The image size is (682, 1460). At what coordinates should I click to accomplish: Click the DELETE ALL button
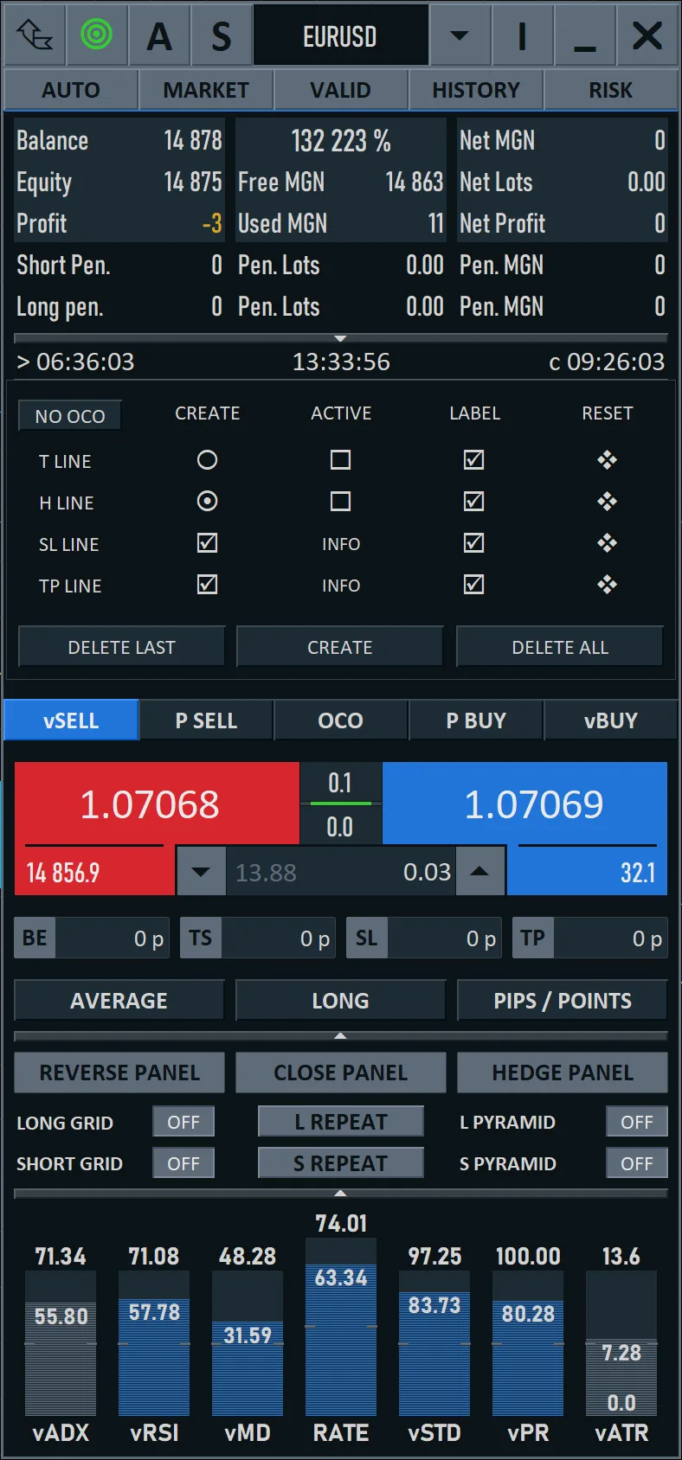560,647
